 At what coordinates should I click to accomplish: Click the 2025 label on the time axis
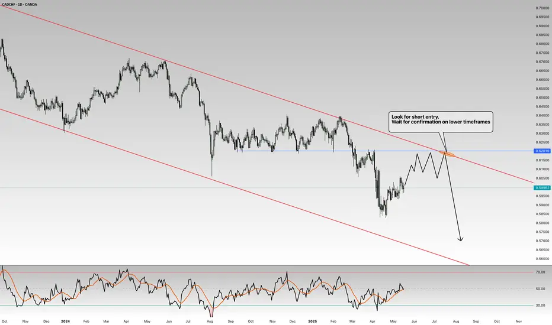(x=313, y=321)
